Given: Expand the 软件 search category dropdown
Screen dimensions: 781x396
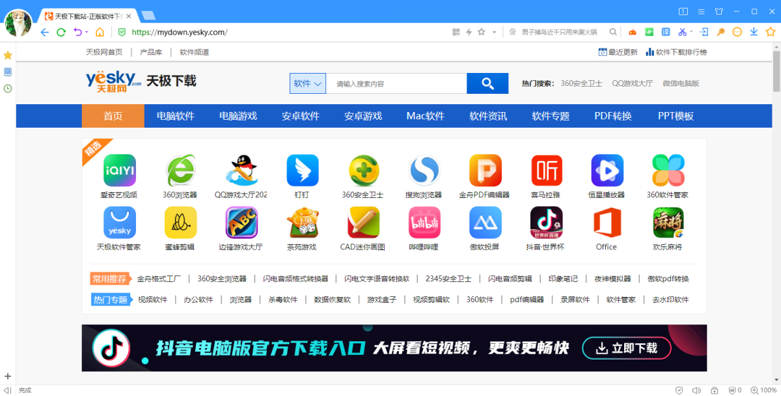Looking at the screenshot, I should 308,83.
